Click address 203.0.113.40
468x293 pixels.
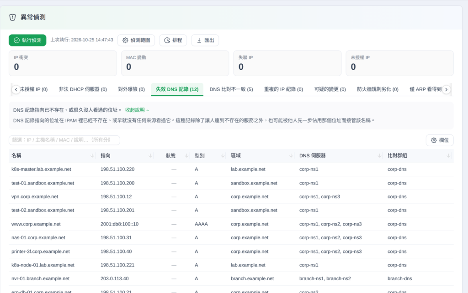tap(115, 279)
